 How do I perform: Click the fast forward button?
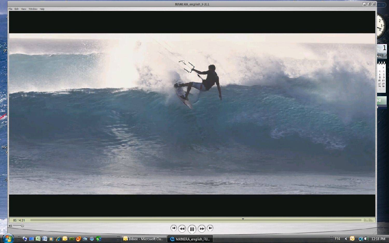[x=202, y=229]
